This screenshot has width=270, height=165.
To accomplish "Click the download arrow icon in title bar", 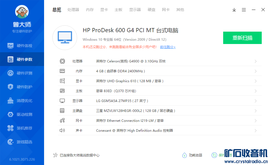I will click(x=234, y=10).
